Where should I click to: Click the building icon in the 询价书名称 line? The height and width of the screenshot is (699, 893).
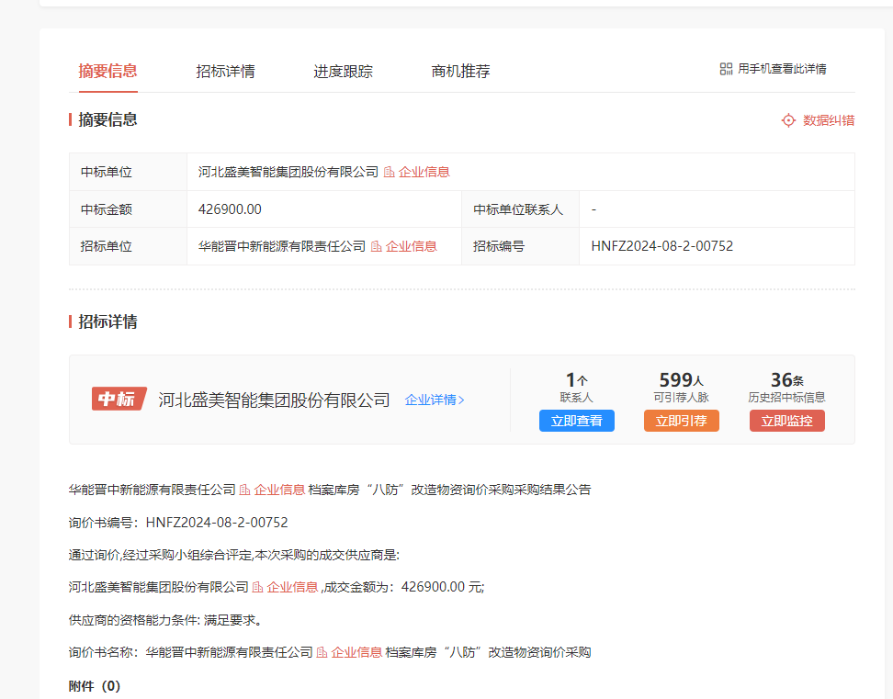click(x=322, y=652)
